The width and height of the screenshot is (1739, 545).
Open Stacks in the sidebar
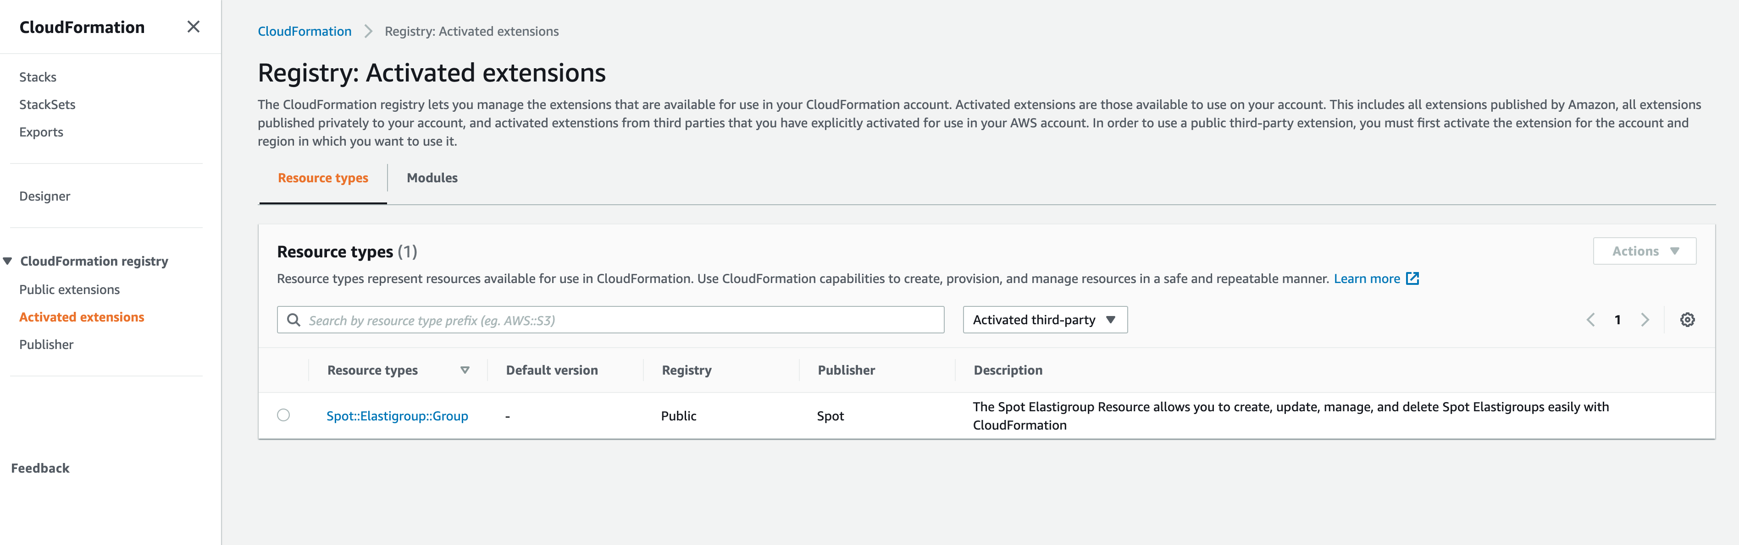click(38, 77)
